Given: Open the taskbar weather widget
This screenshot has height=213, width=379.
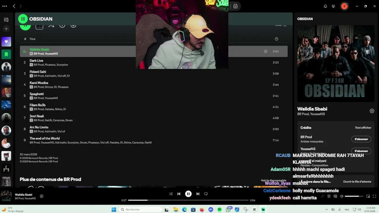Looking at the screenshot, I should click(12, 209).
